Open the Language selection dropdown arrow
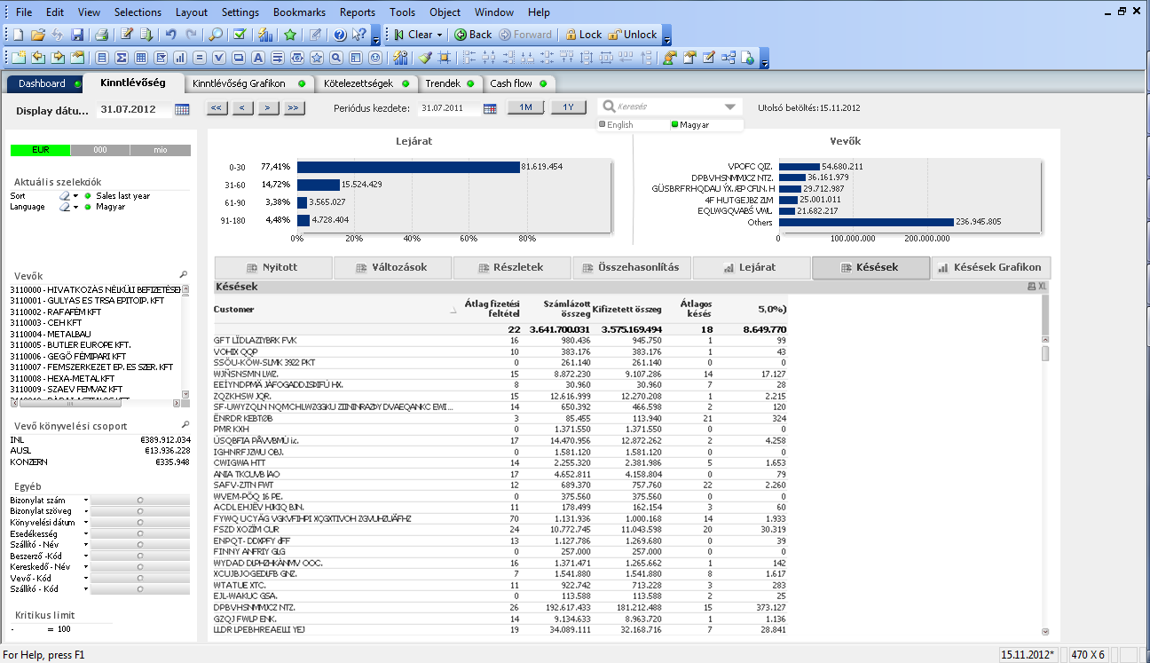The image size is (1150, 663). (x=75, y=207)
